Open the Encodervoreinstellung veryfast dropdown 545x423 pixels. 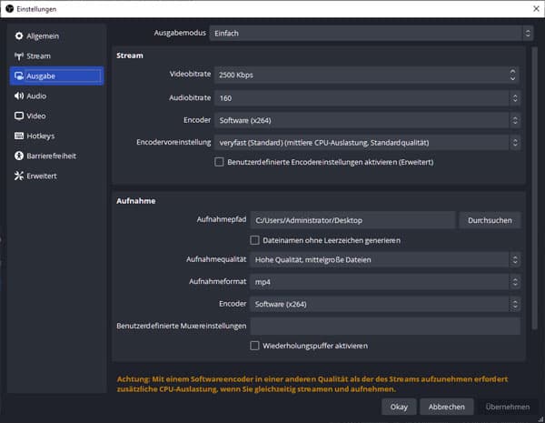click(x=366, y=143)
